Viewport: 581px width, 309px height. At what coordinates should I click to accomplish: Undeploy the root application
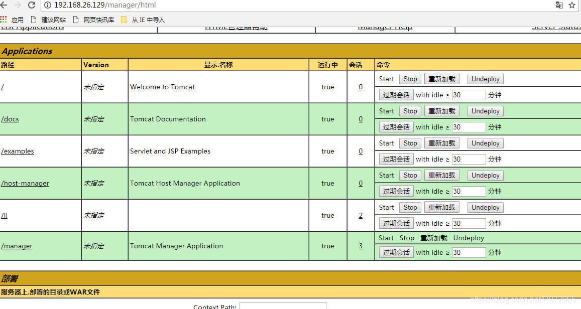click(486, 79)
